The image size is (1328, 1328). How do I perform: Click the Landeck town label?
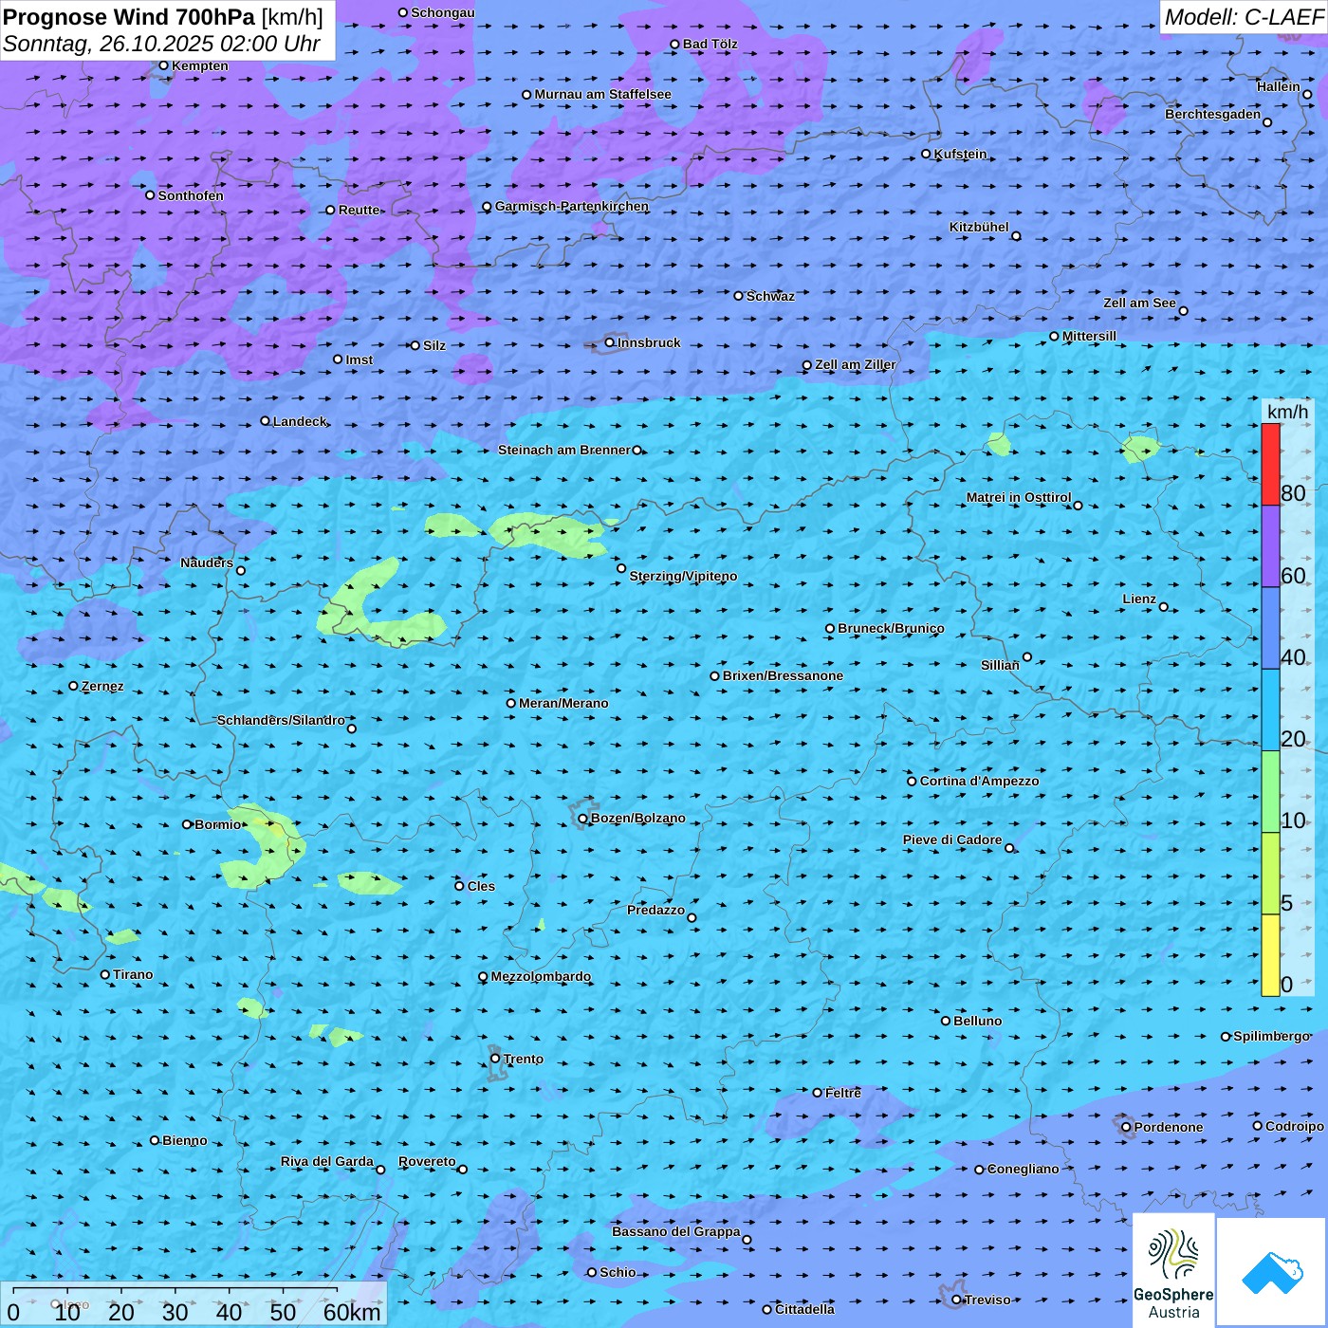pyautogui.click(x=300, y=421)
